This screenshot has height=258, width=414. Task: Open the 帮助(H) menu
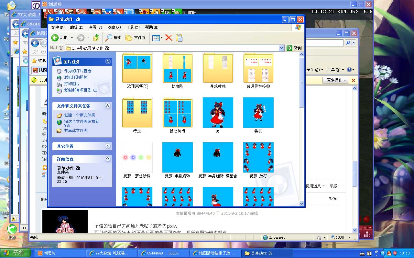point(152,27)
